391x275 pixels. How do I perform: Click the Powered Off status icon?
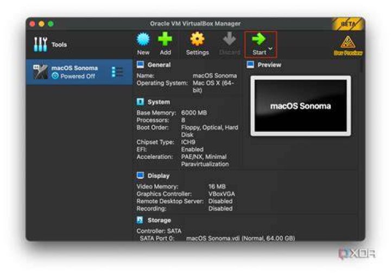point(55,76)
